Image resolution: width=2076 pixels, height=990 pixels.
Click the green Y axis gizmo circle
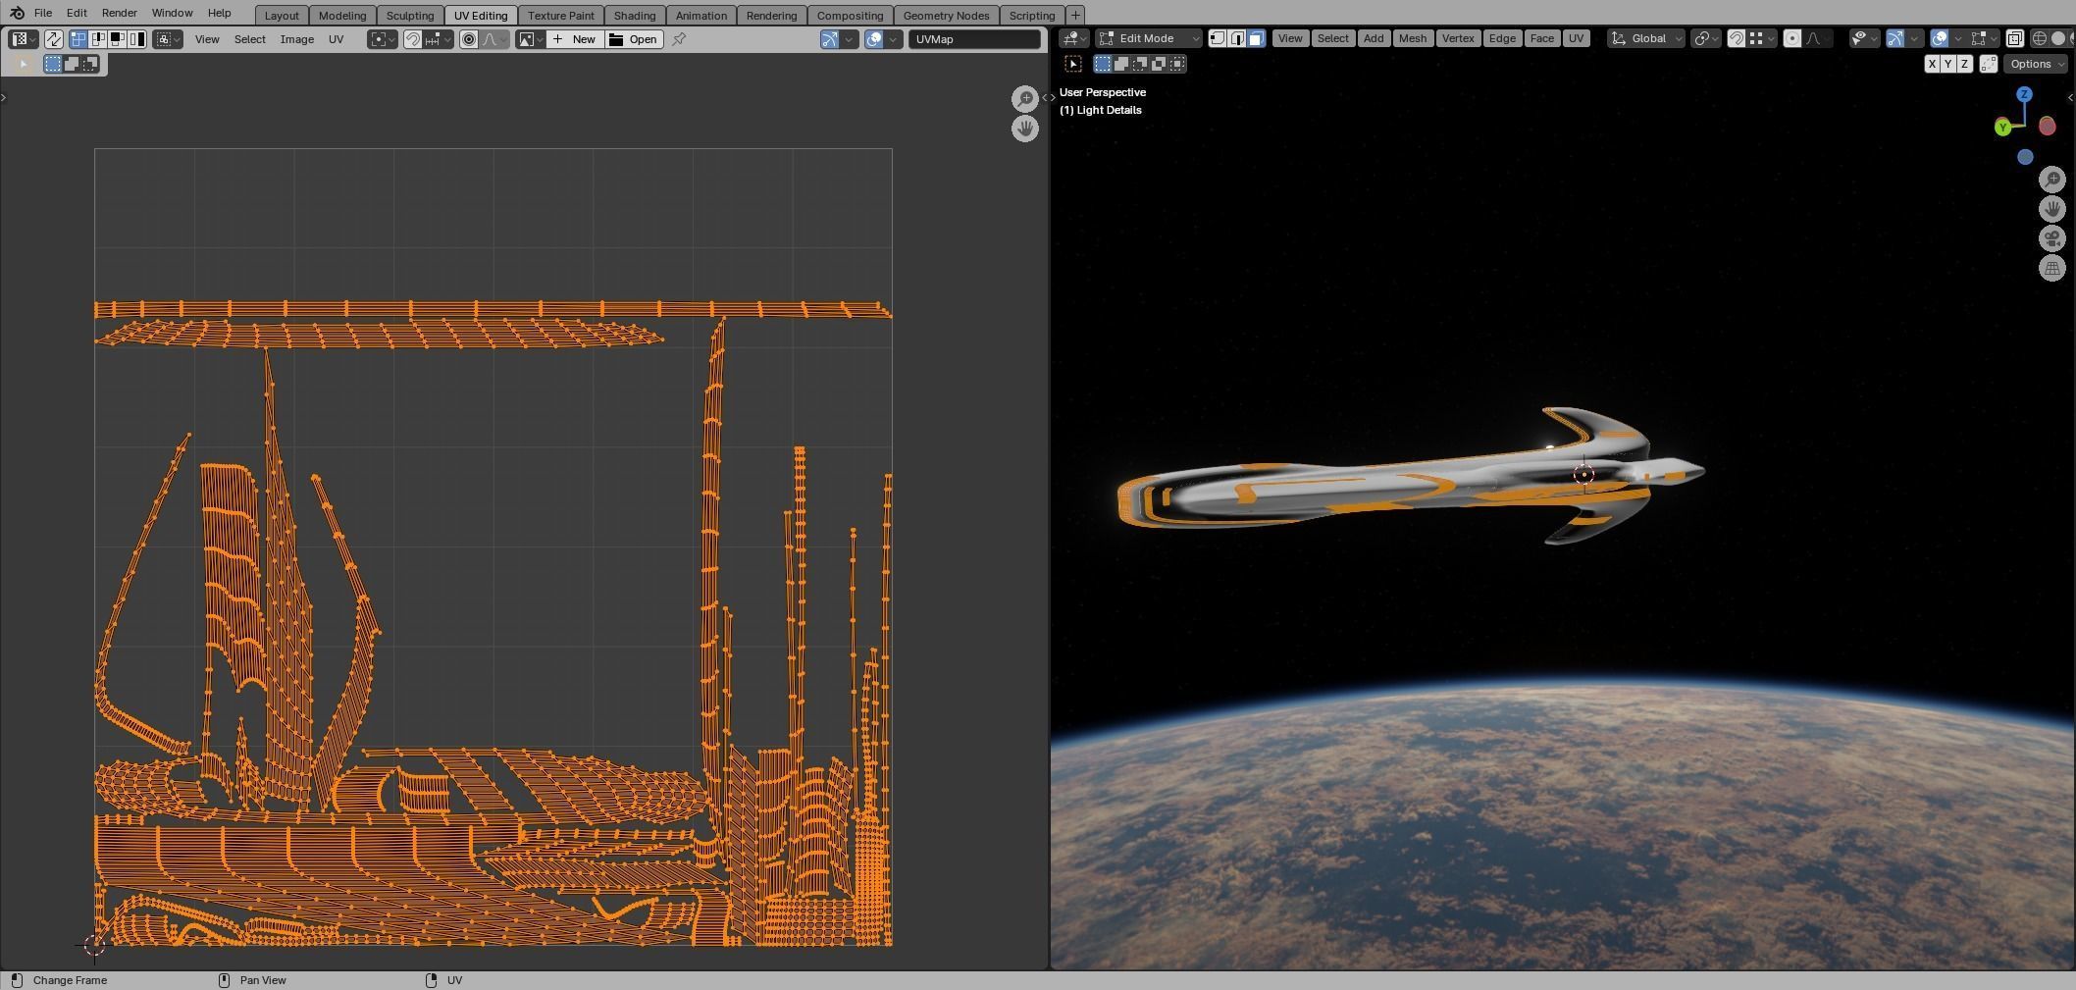2002,127
